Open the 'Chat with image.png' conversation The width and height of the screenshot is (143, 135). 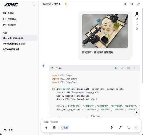19,38
